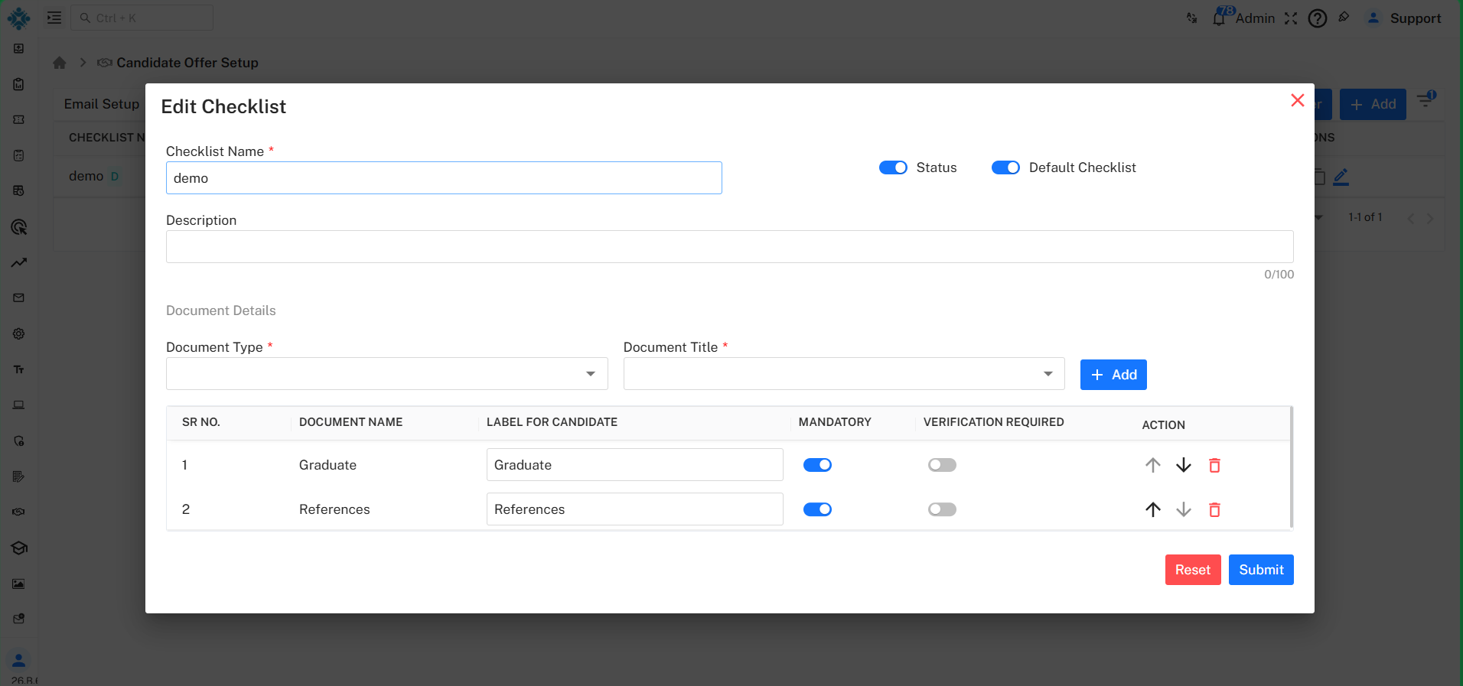Toggle the sidebar menu collapse icon

tap(54, 18)
